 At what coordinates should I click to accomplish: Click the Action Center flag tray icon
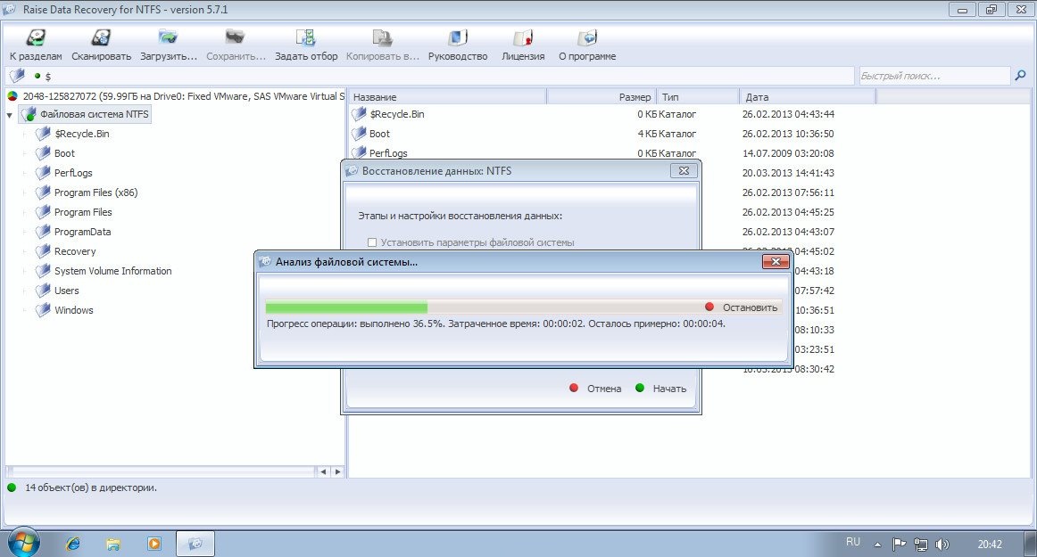click(x=899, y=545)
